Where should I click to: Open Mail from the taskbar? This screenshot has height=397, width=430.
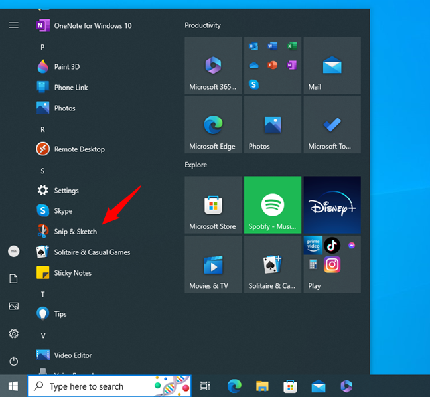(x=319, y=386)
